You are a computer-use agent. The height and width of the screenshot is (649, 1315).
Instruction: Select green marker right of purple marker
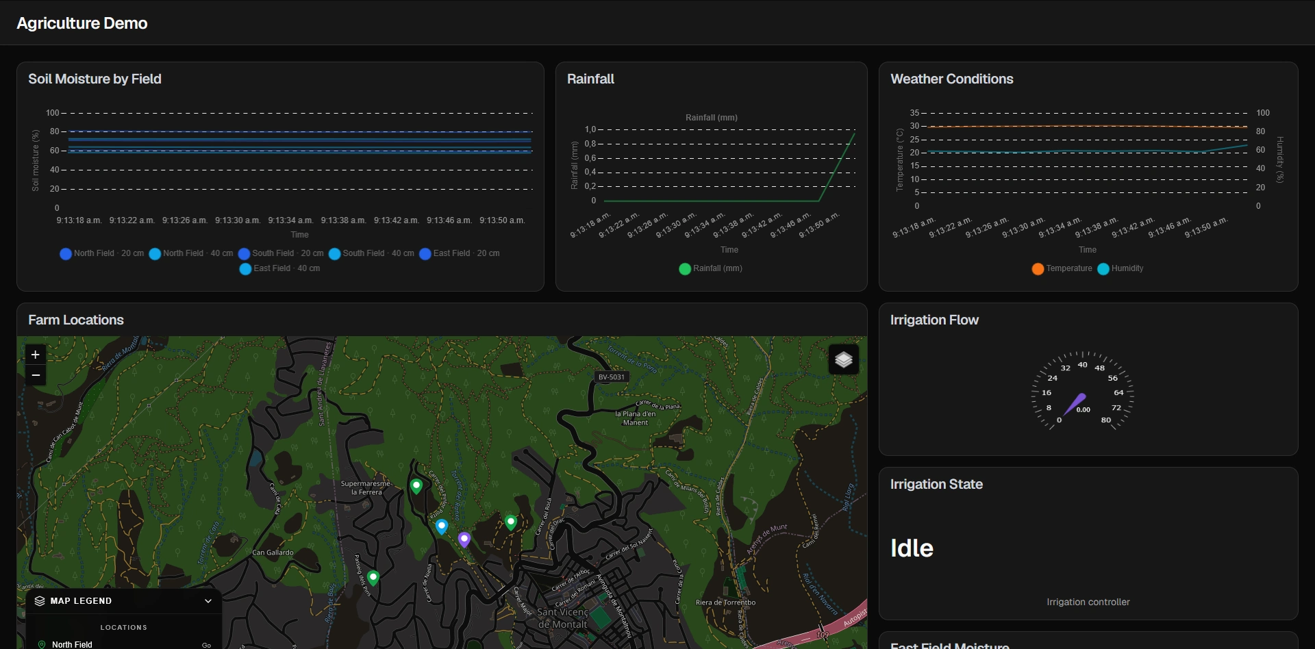click(511, 522)
